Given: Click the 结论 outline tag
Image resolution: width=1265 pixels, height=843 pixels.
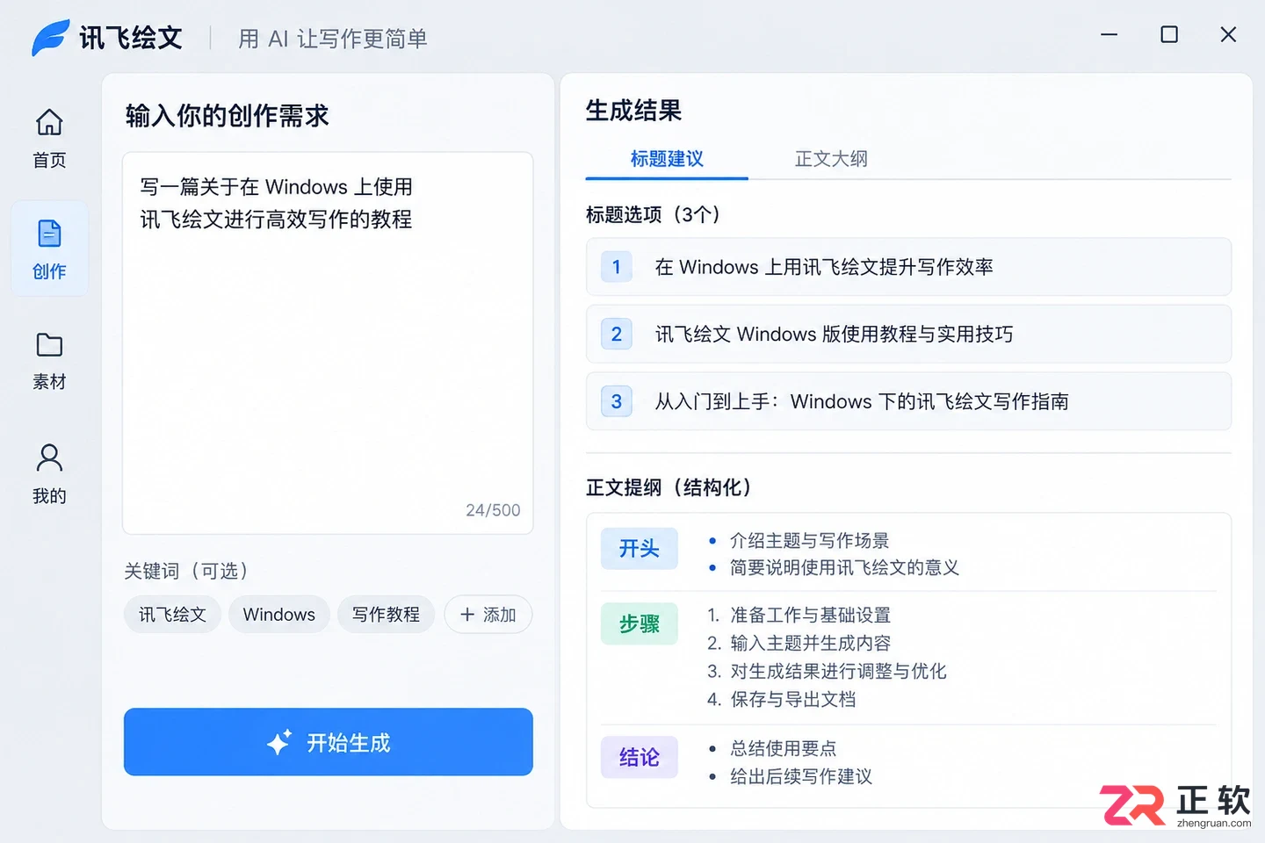Looking at the screenshot, I should pyautogui.click(x=640, y=757).
